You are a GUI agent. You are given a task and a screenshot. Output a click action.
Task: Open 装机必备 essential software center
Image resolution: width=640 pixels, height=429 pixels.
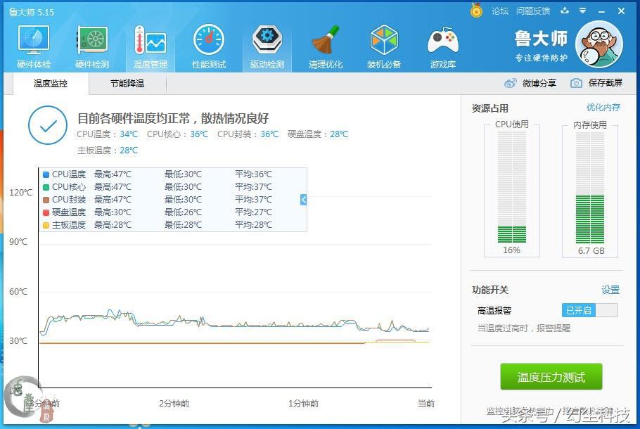384,44
